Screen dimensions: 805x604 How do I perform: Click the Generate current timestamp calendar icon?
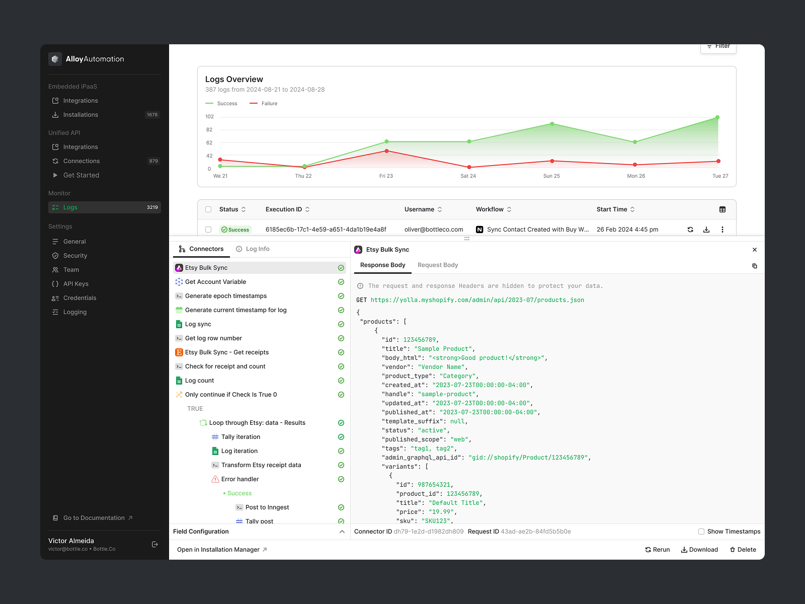pos(179,310)
